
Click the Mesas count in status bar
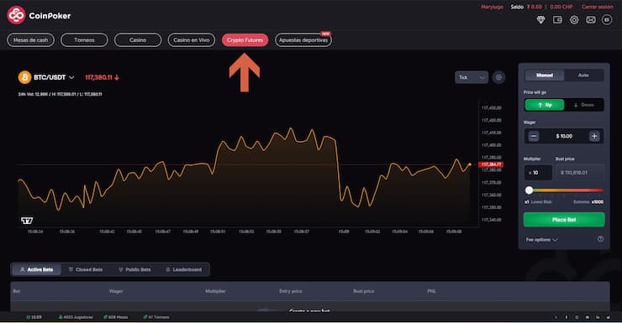pos(115,317)
